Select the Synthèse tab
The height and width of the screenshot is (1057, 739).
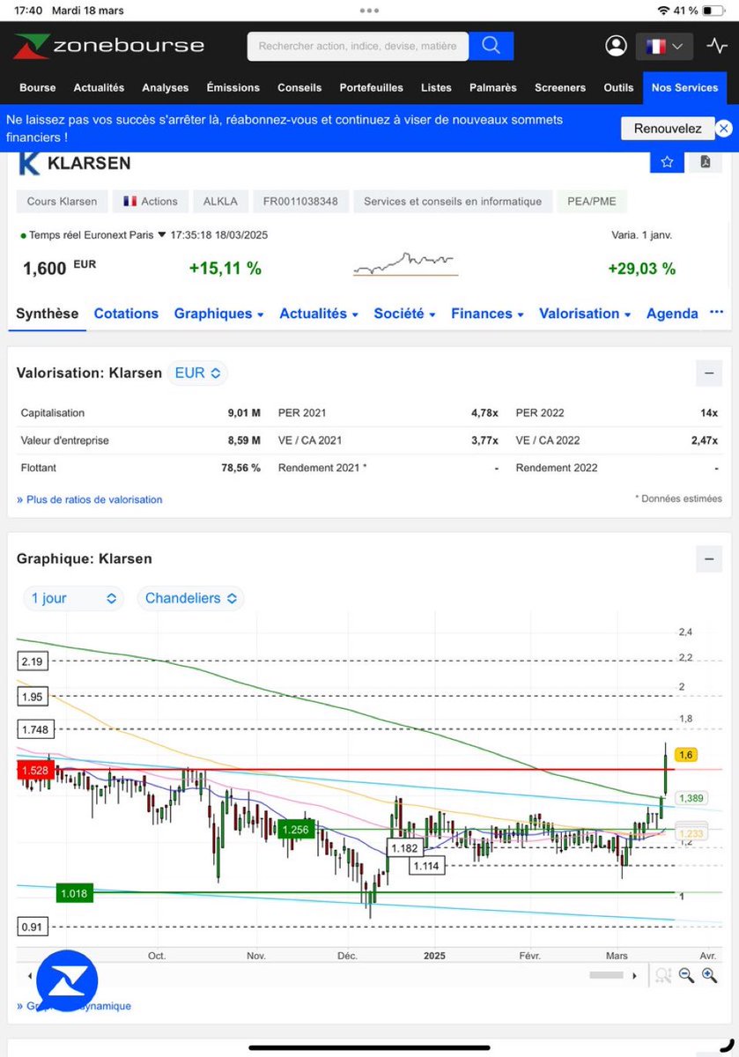tap(48, 314)
